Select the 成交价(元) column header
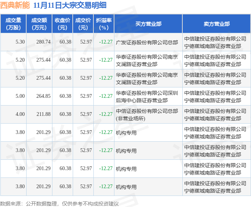The image size is (251, 207). point(83,24)
